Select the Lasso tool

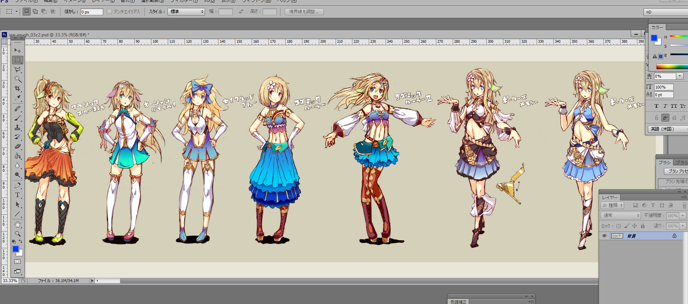[x=17, y=70]
